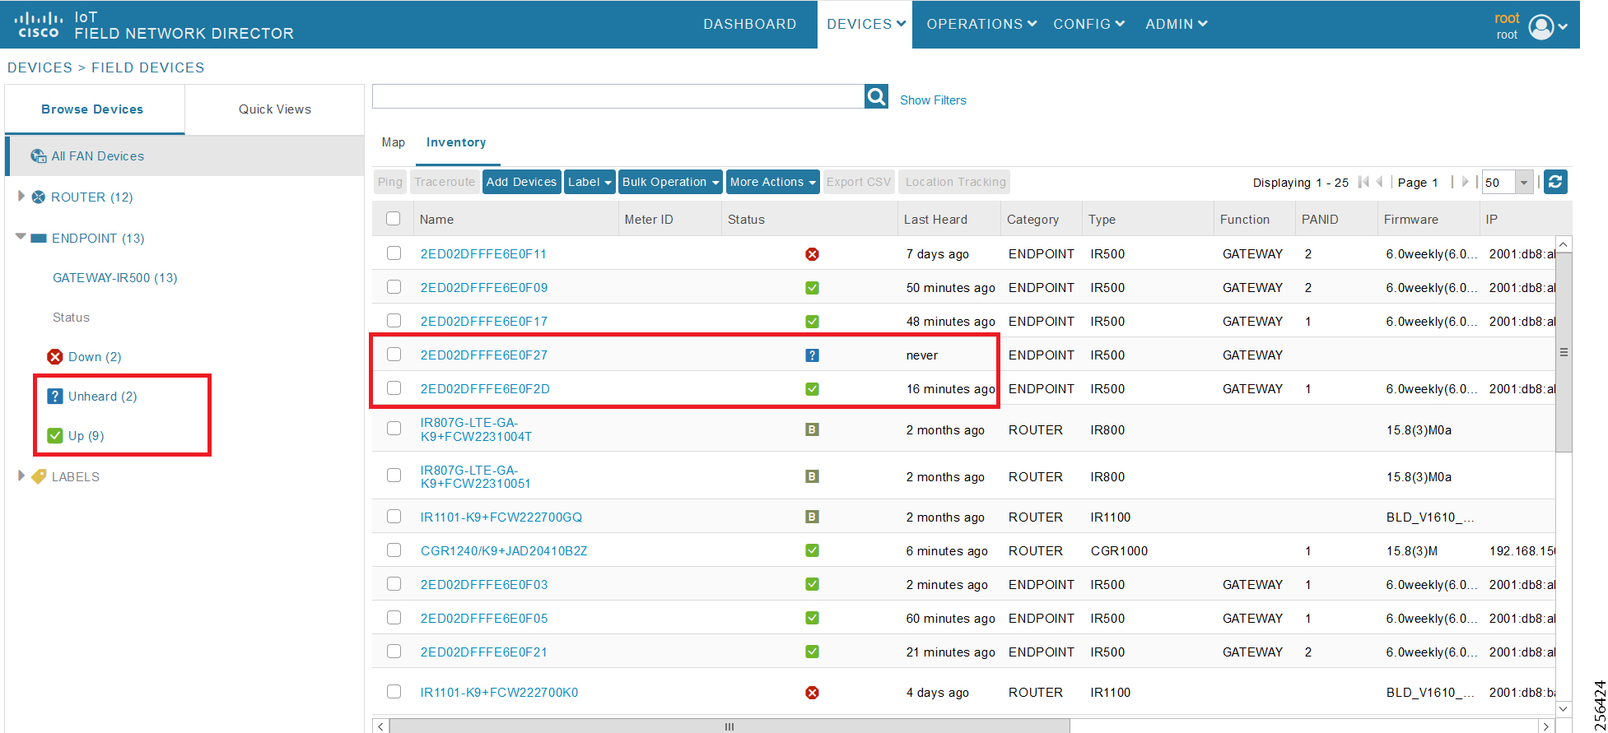The image size is (1608, 733).
Task: Click the horizontal scrollbar thumb under the table
Action: (x=729, y=726)
